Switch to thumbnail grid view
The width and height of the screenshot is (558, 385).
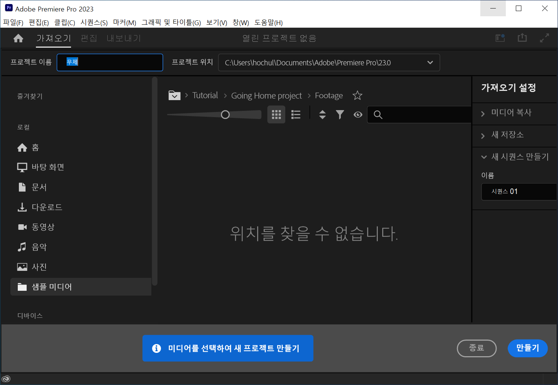(276, 115)
